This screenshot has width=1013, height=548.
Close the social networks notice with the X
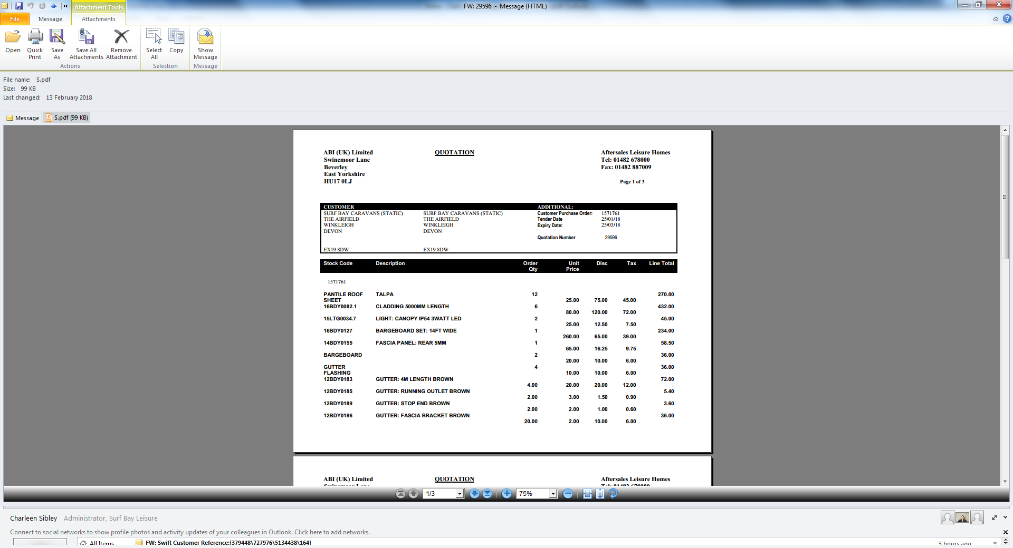1005,532
